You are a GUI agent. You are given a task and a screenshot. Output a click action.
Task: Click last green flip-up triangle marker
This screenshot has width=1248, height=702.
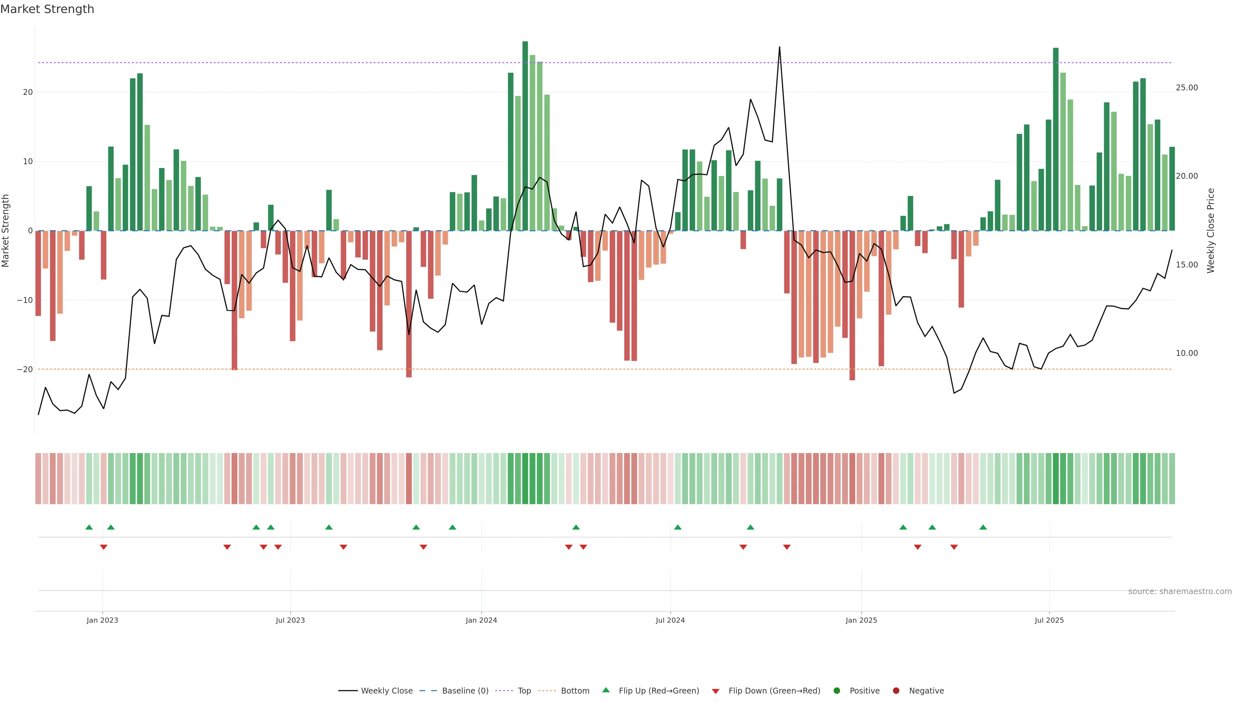pyautogui.click(x=983, y=527)
